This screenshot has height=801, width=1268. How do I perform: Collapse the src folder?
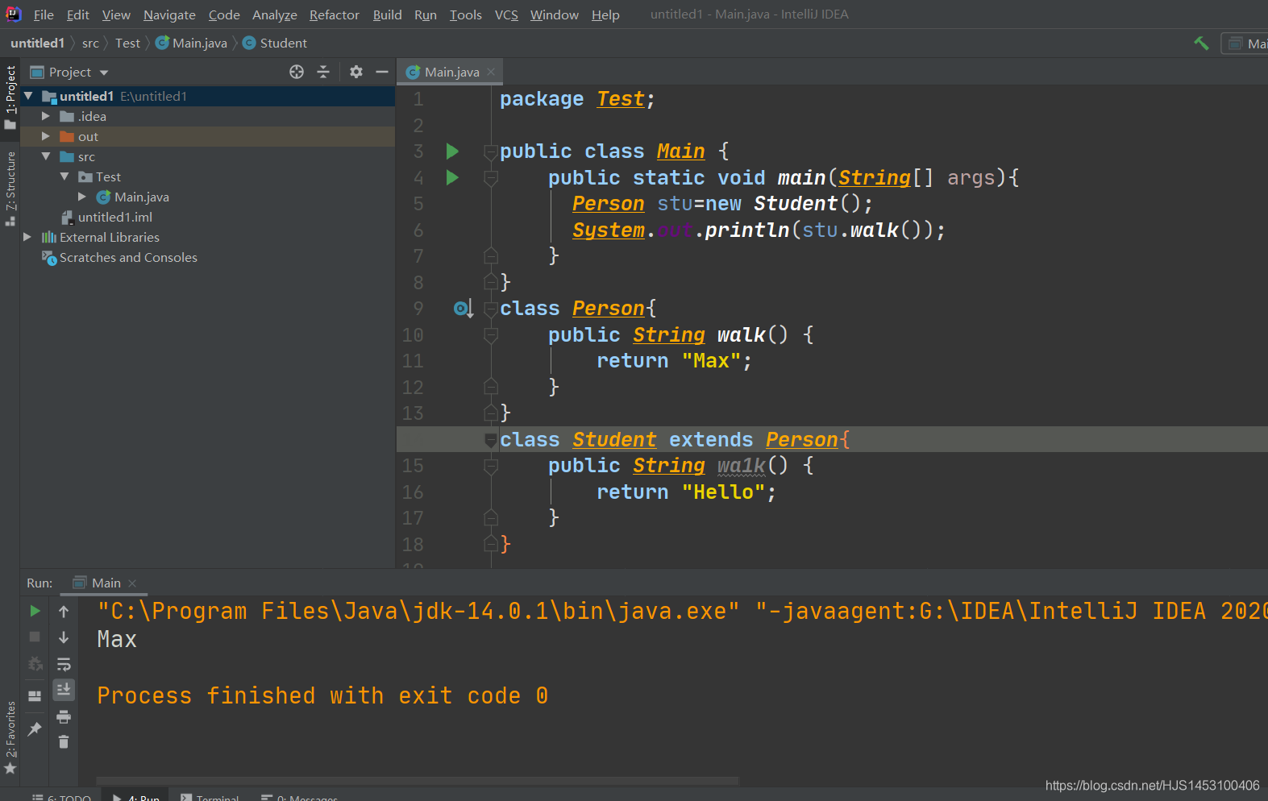click(46, 156)
